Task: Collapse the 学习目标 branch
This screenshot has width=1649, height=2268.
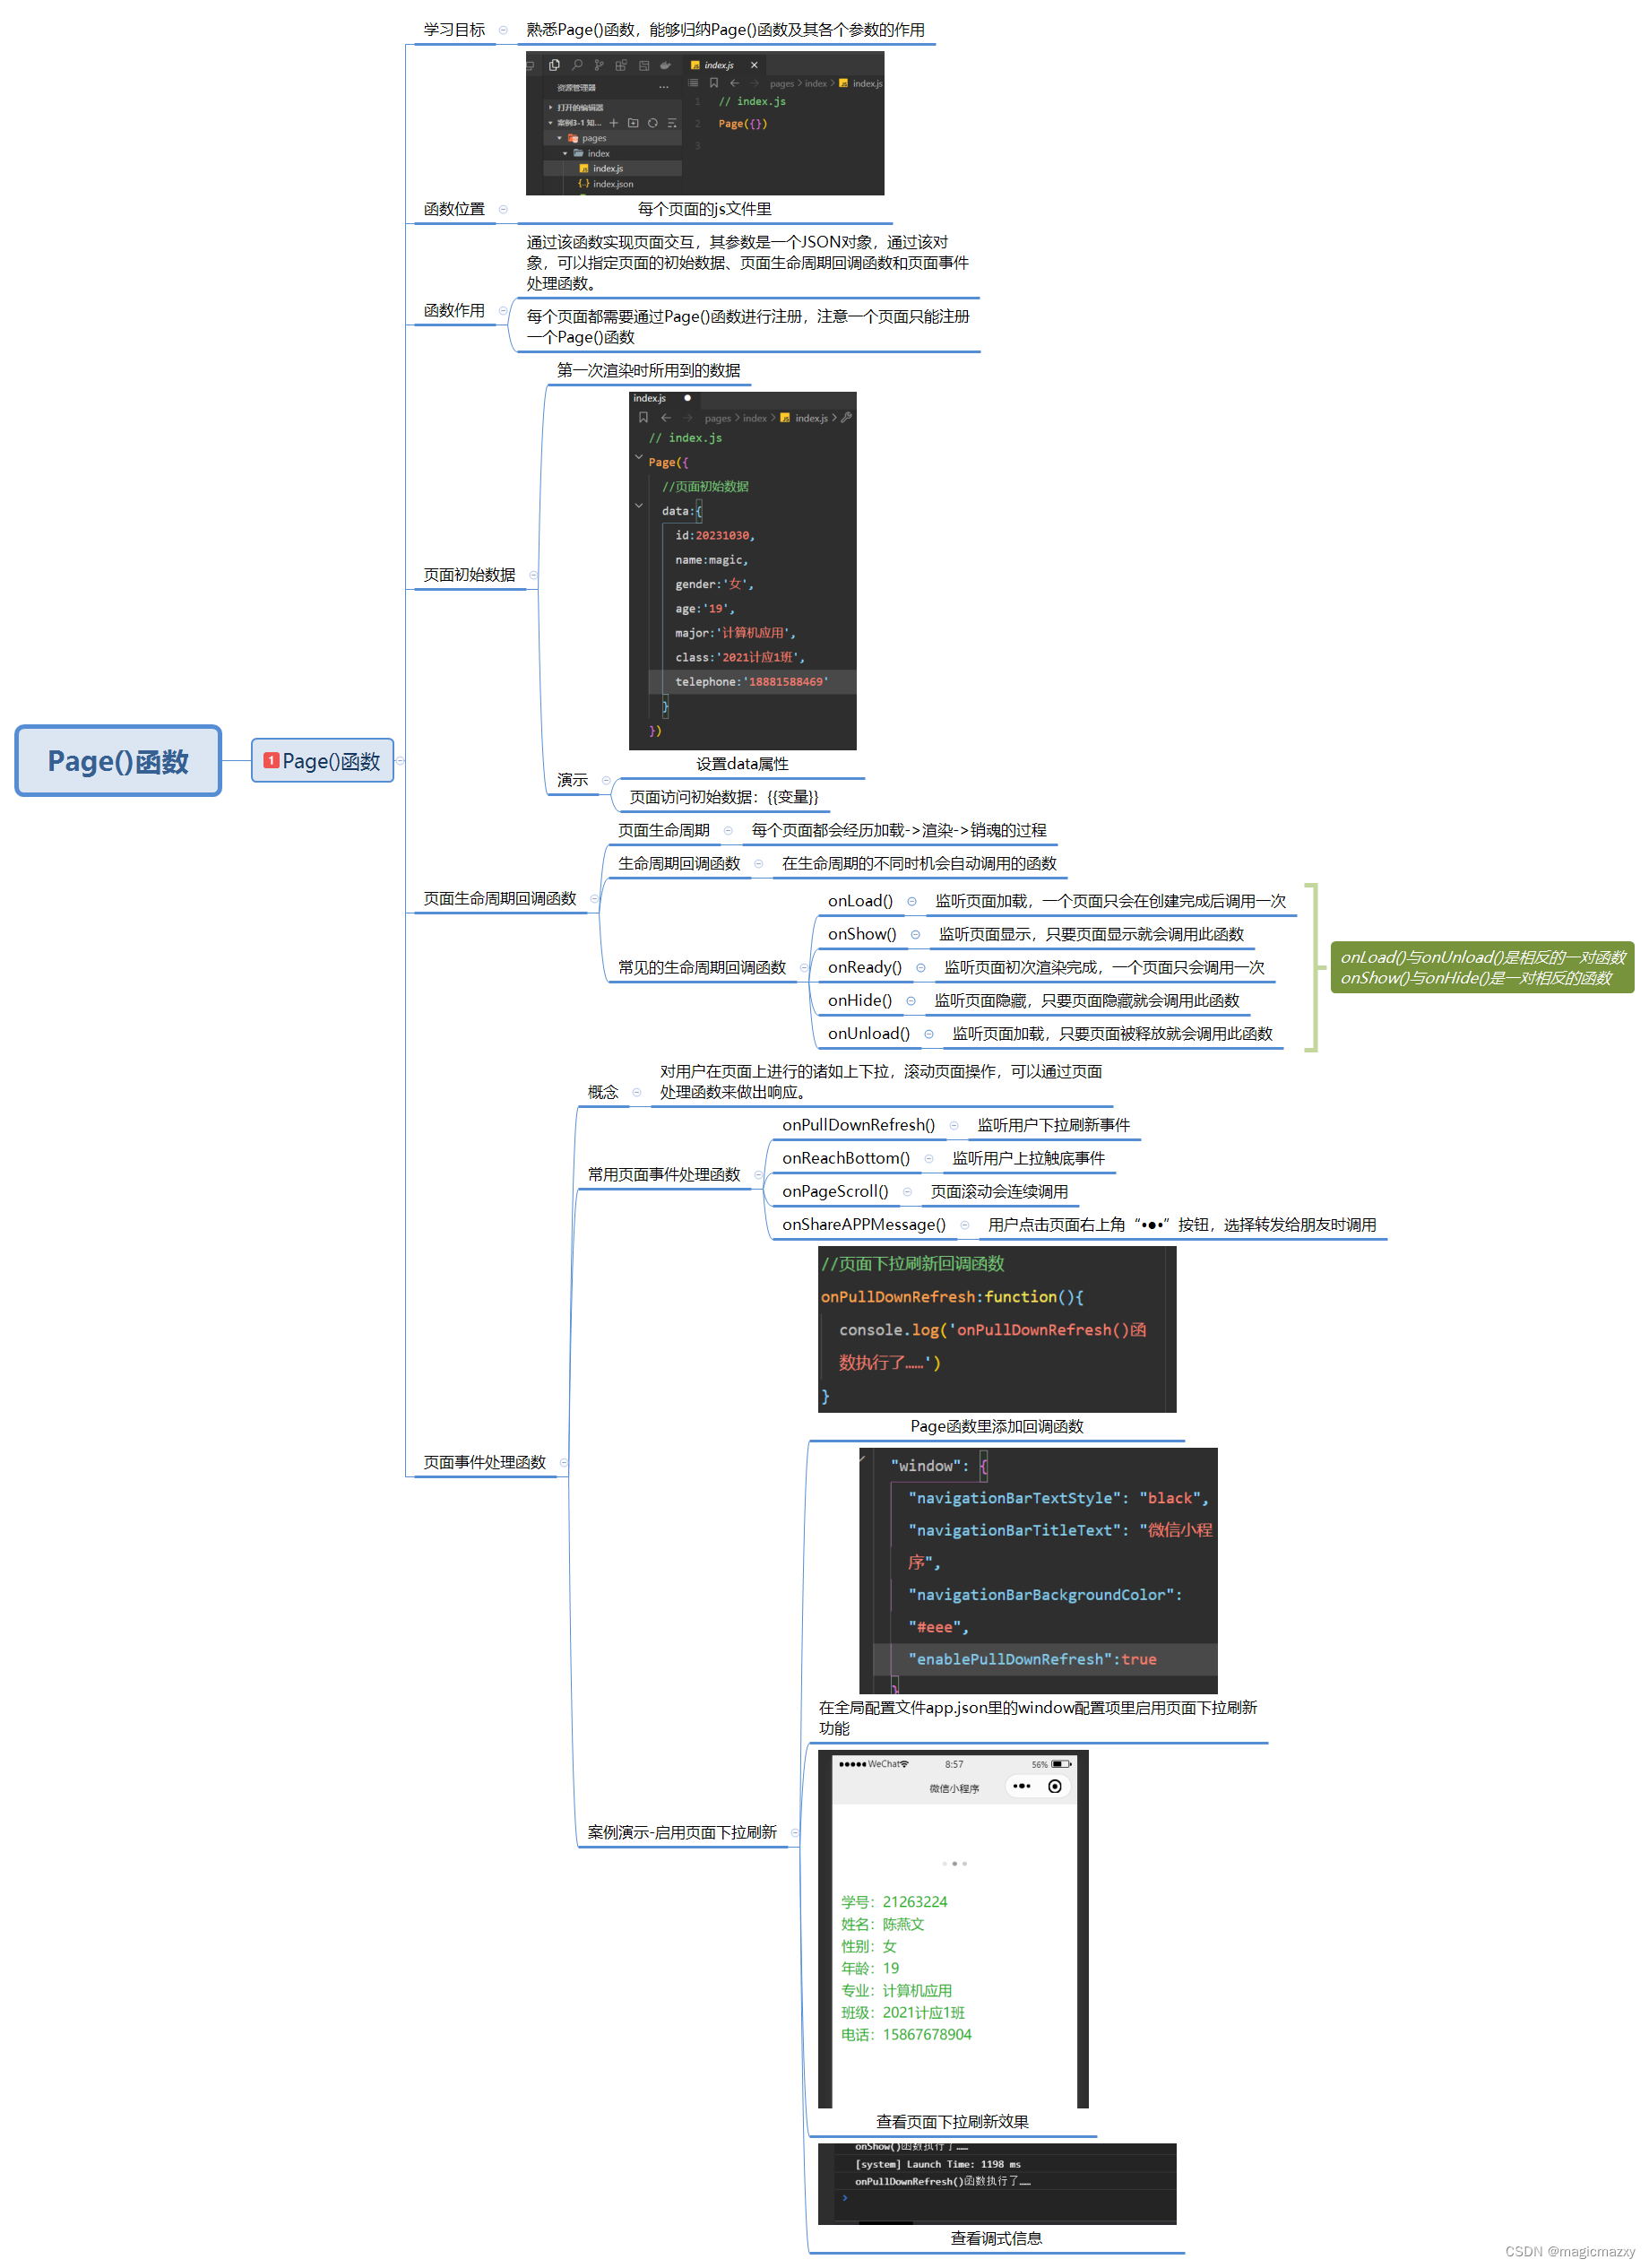Action: click(x=503, y=30)
